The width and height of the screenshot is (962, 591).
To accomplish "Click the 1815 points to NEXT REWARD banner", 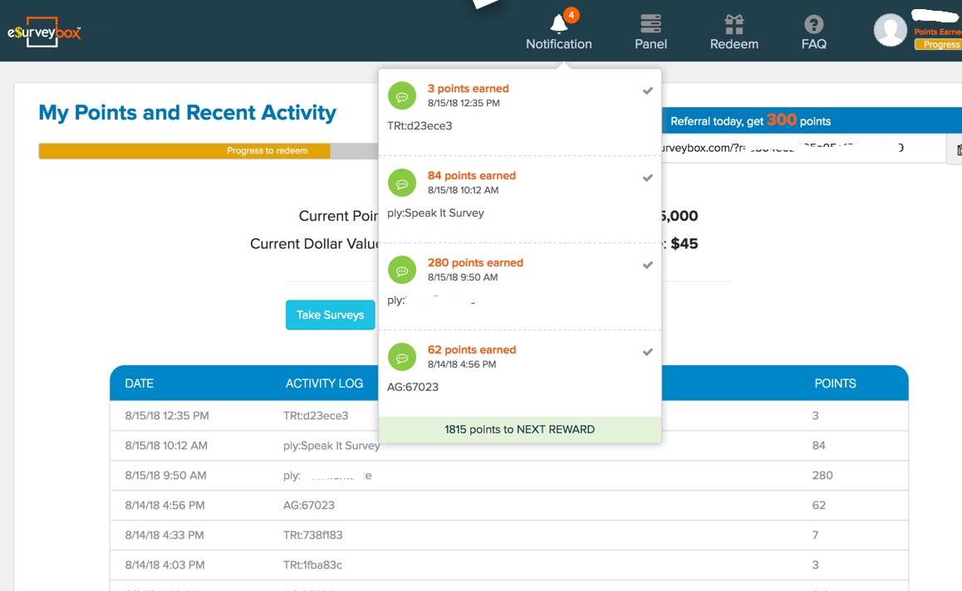I will click(x=519, y=429).
